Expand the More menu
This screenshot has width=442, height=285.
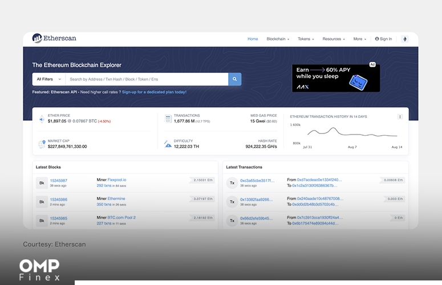(x=360, y=39)
